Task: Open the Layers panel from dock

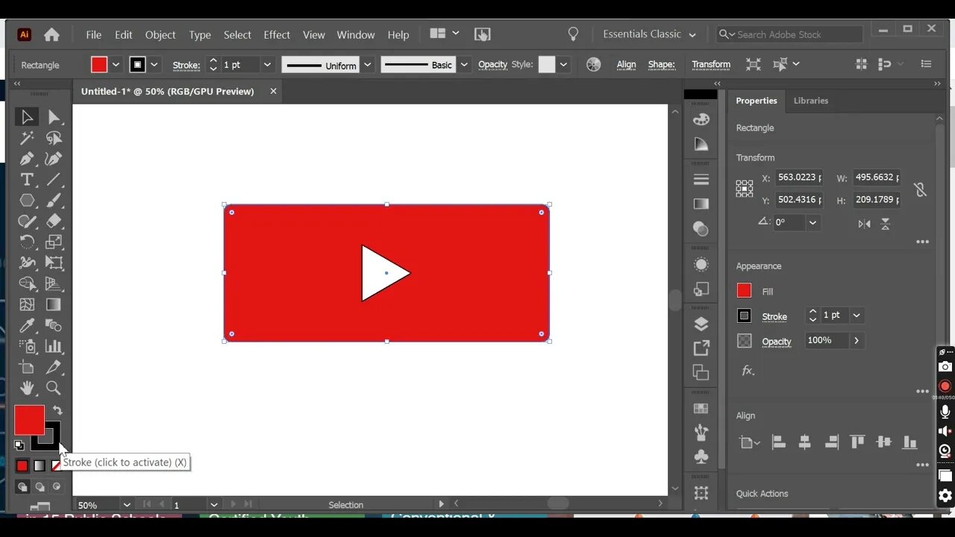Action: tap(701, 324)
